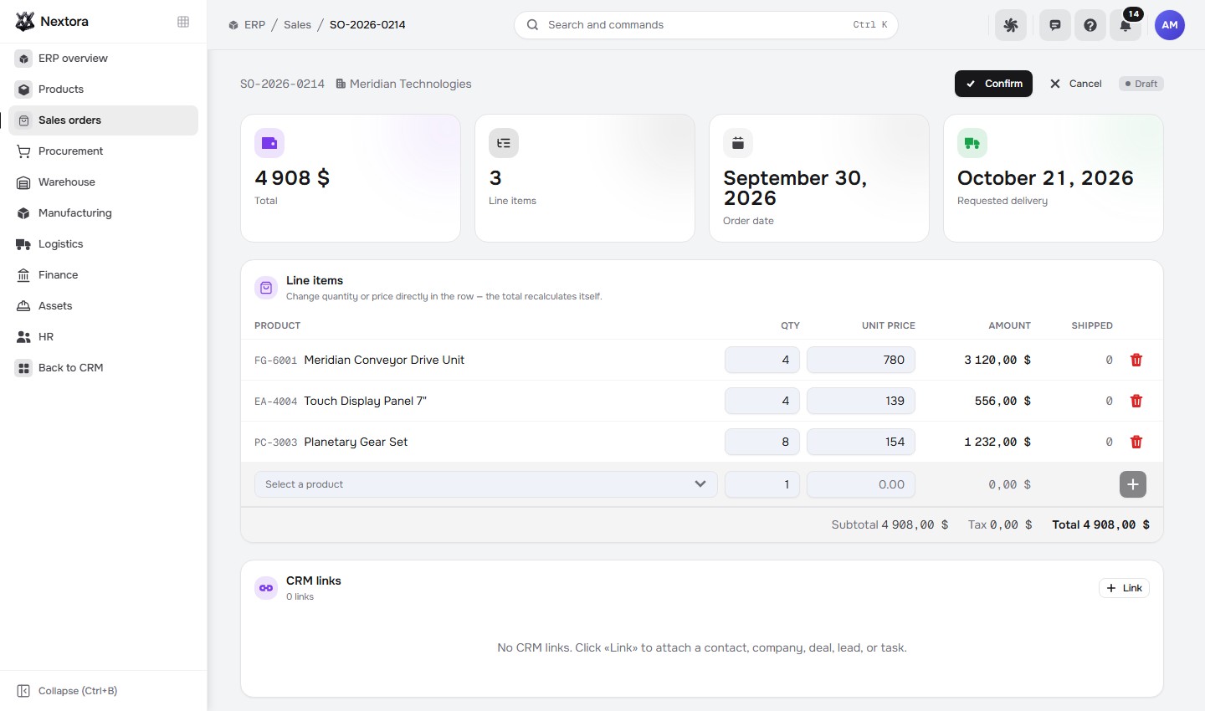Screen dimensions: 1205x711
Task: Open the help question mark icon
Action: pyautogui.click(x=1090, y=25)
